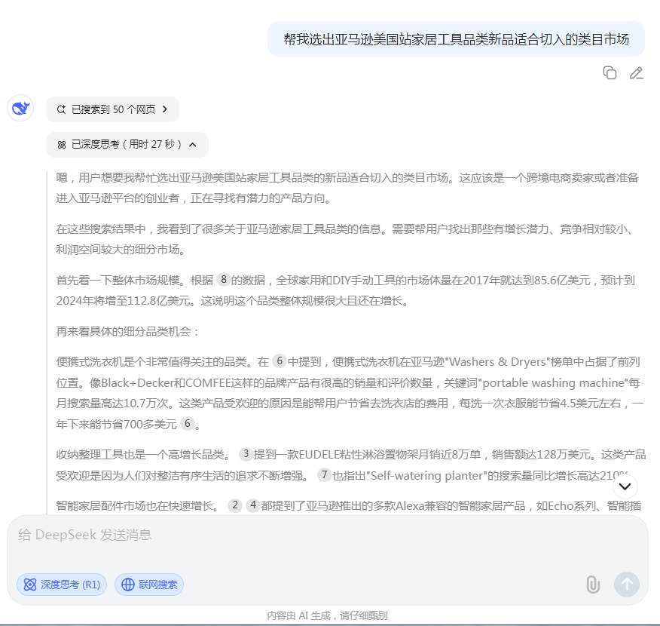660x626 pixels.
Task: Jump to bottom with the down chevron button
Action: (625, 486)
